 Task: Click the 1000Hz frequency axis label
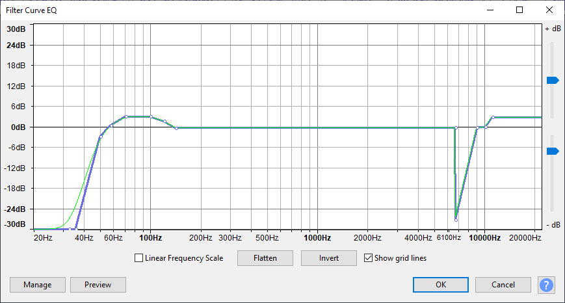317,238
